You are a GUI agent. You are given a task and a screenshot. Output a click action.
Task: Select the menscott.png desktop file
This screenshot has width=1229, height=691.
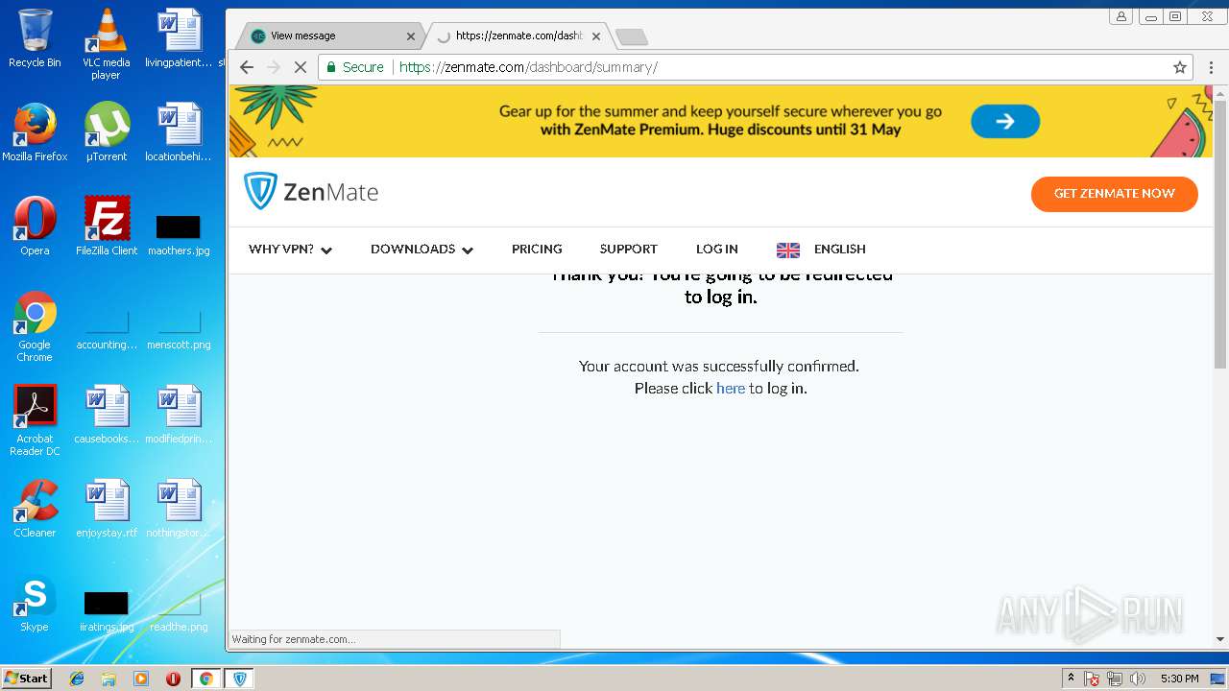[179, 328]
